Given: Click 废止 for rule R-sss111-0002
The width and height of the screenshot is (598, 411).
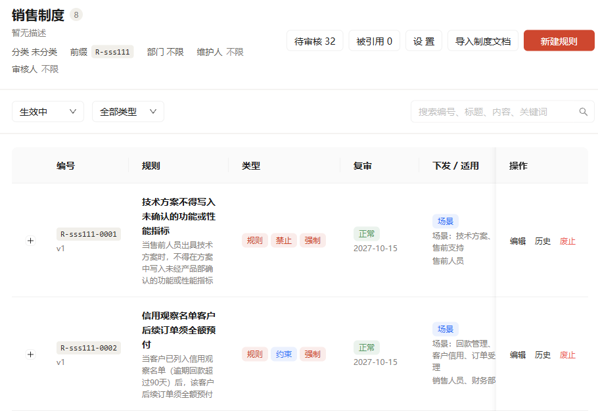Looking at the screenshot, I should [567, 355].
